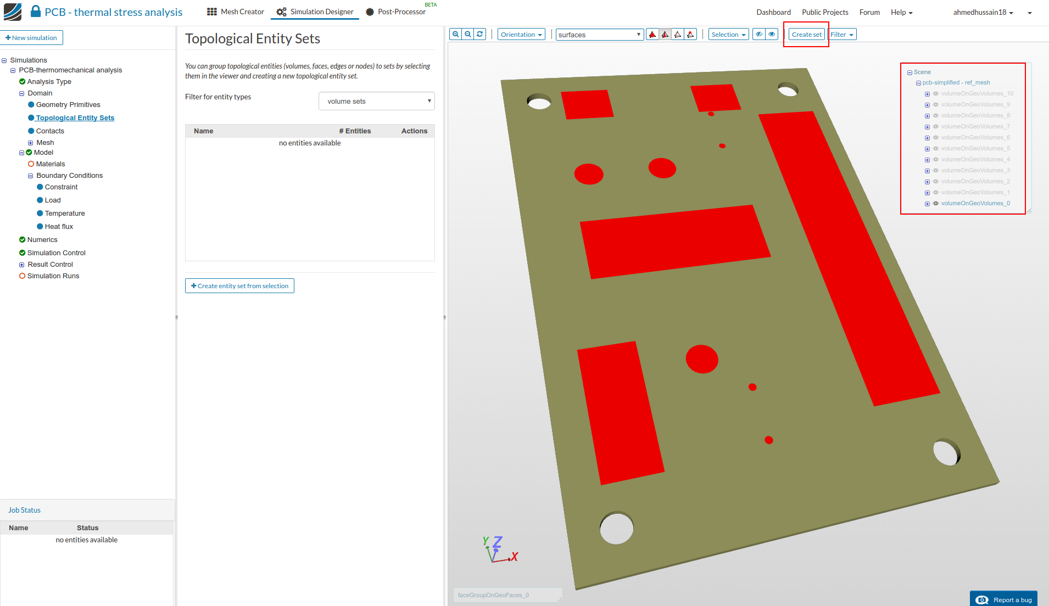1049x606 pixels.
Task: Click the Report a bug button
Action: [1003, 599]
